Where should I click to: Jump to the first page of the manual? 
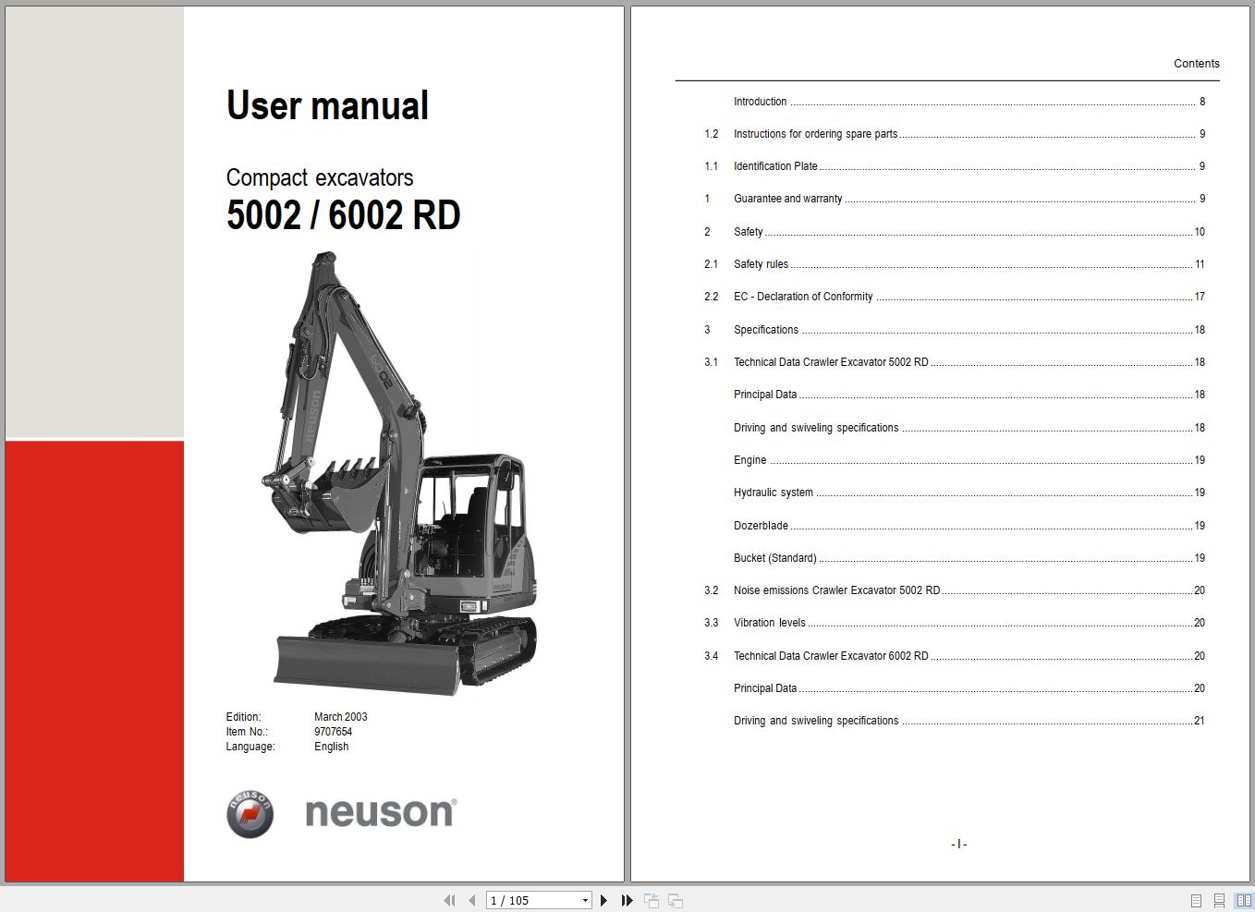pyautogui.click(x=450, y=899)
